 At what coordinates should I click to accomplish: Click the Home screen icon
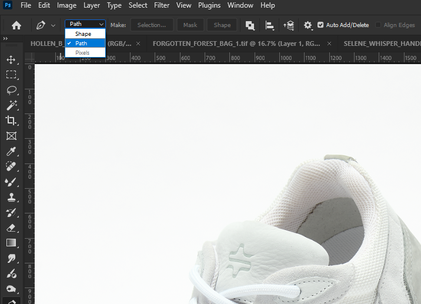pyautogui.click(x=16, y=25)
